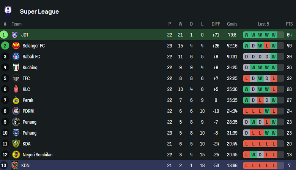Open the PDRM club crest
Screen dimensions: 296x170
click(16, 111)
